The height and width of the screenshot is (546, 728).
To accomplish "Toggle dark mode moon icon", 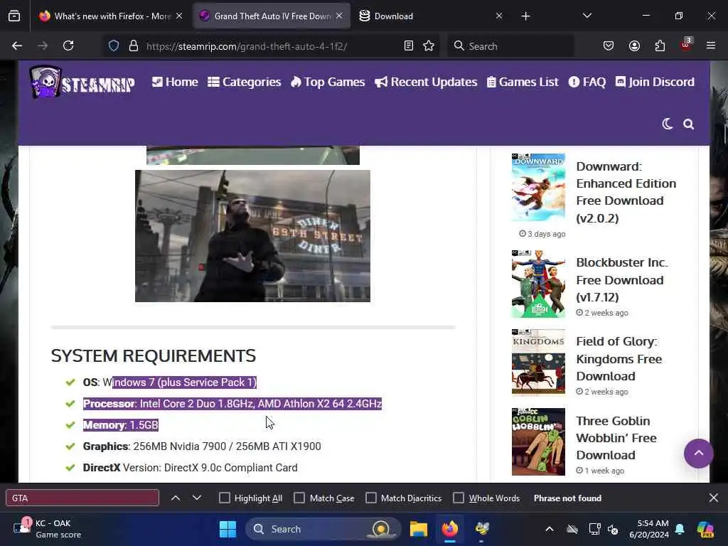I will pos(667,124).
